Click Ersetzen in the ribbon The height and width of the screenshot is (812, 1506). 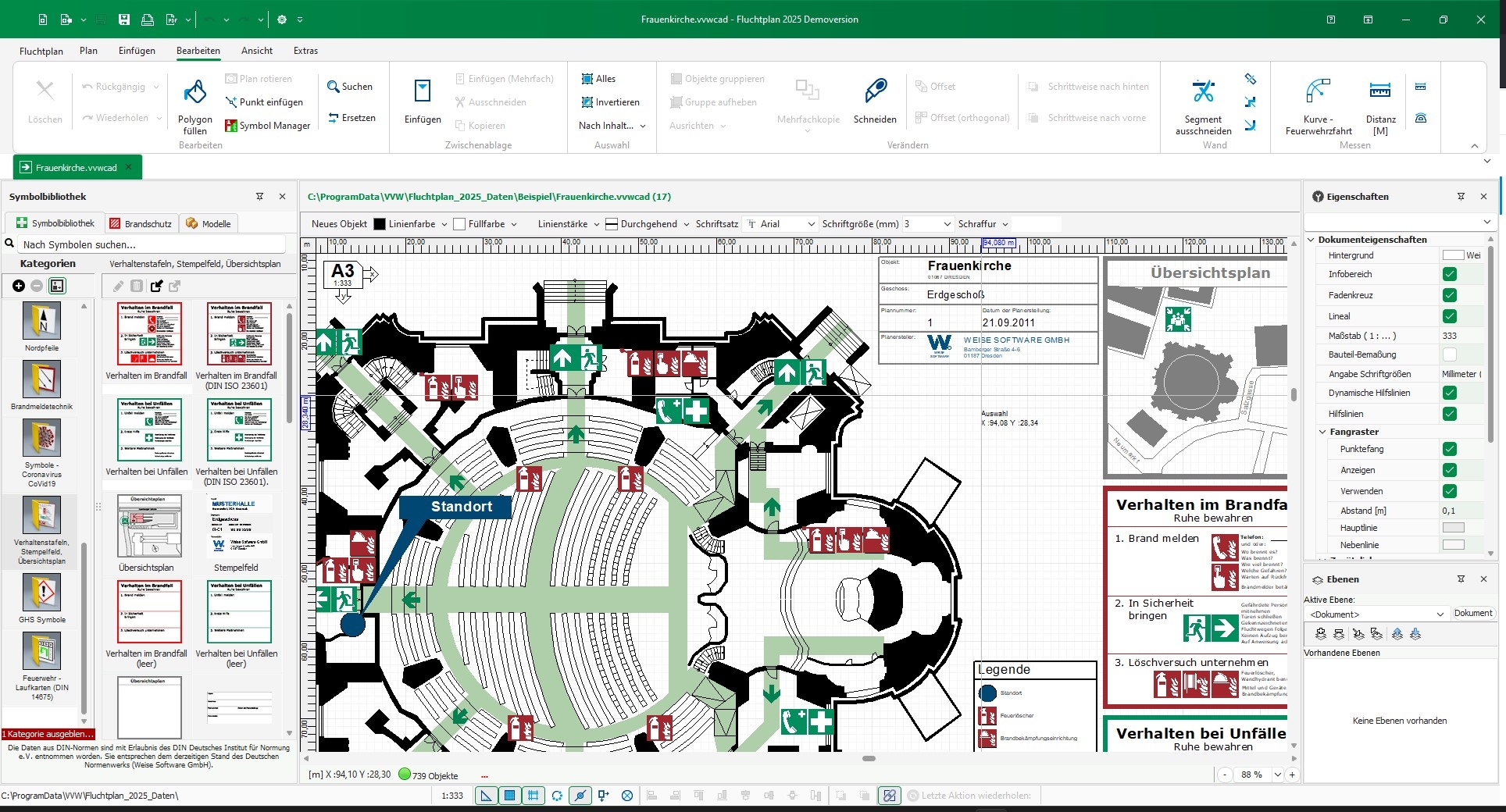[352, 118]
